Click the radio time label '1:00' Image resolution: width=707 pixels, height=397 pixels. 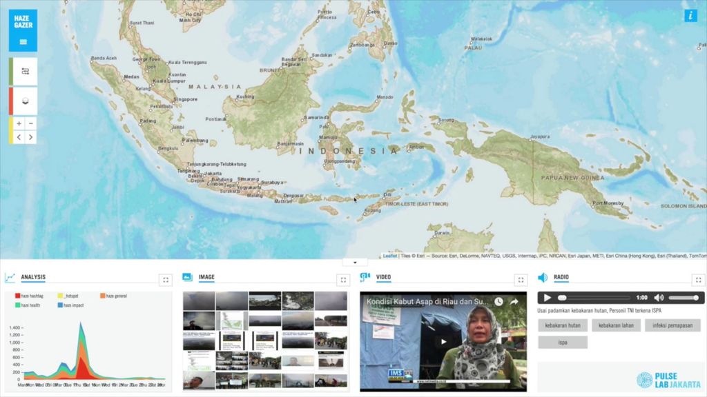(641, 298)
